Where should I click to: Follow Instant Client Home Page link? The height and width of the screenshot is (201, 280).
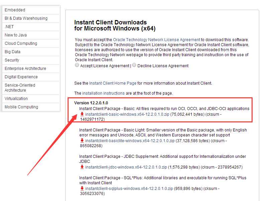(x=113, y=83)
